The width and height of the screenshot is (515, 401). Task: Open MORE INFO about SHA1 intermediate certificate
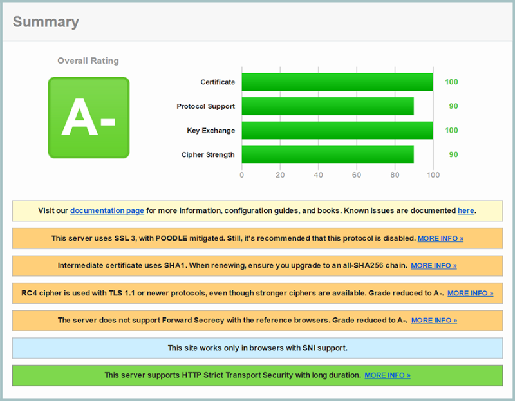click(x=433, y=266)
